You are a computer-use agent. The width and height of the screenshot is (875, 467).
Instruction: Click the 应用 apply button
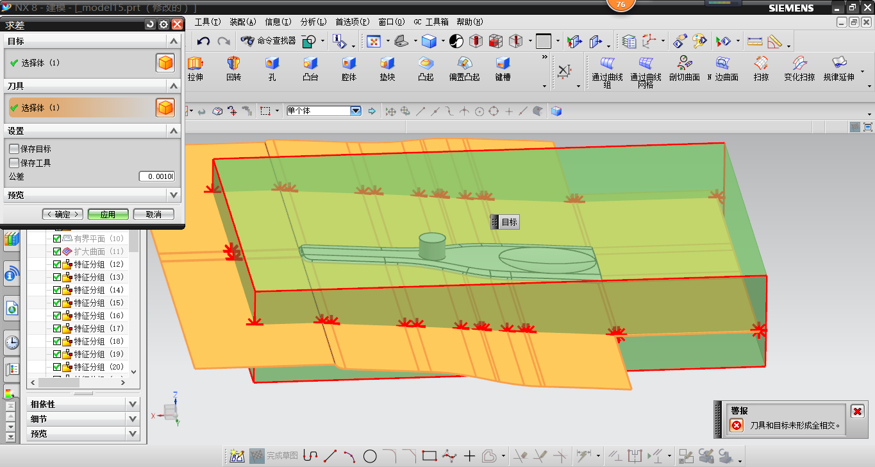pyautogui.click(x=108, y=214)
